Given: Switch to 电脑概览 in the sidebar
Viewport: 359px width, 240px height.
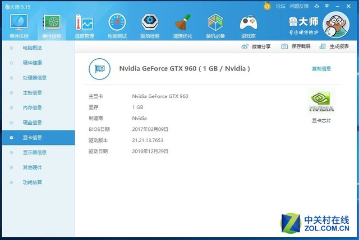Looking at the screenshot, I should (32, 48).
